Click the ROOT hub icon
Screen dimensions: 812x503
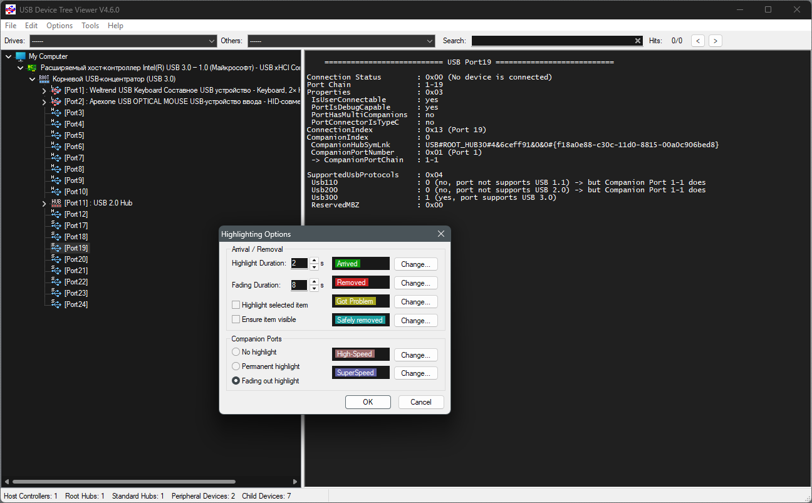tap(44, 79)
